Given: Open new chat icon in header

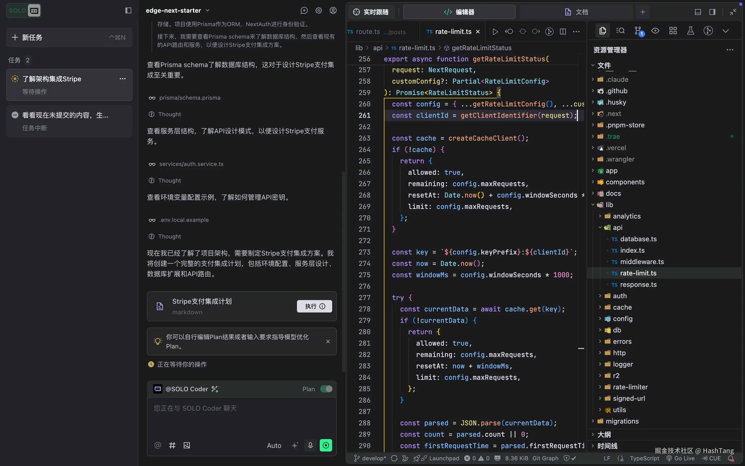Looking at the screenshot, I should tap(304, 10).
